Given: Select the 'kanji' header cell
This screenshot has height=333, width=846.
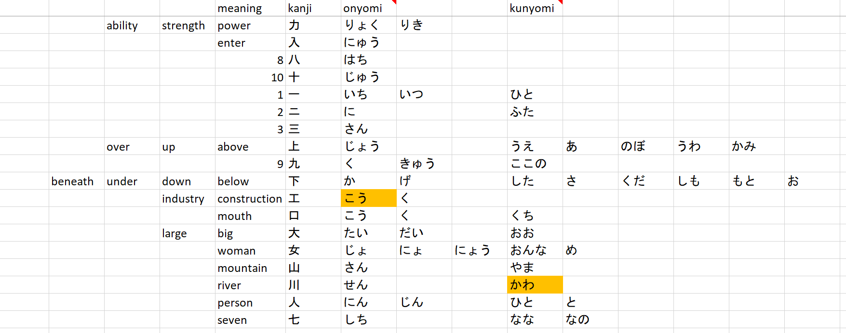Looking at the screenshot, I should click(x=313, y=8).
